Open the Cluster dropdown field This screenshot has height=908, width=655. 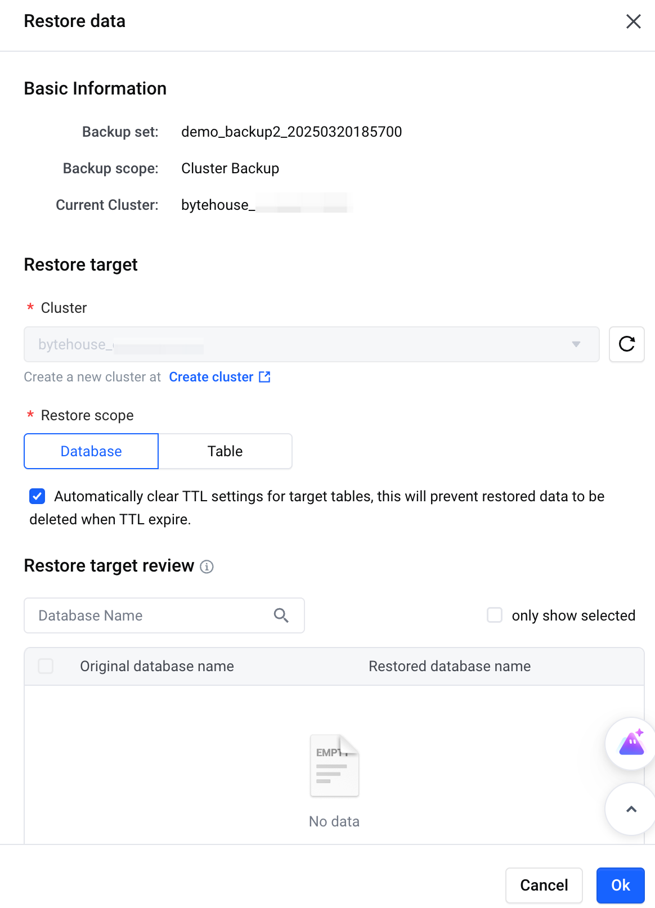pos(311,344)
